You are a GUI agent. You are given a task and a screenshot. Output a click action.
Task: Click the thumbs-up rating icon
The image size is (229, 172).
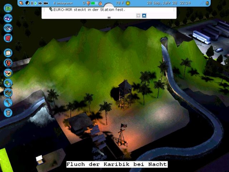(100, 3)
